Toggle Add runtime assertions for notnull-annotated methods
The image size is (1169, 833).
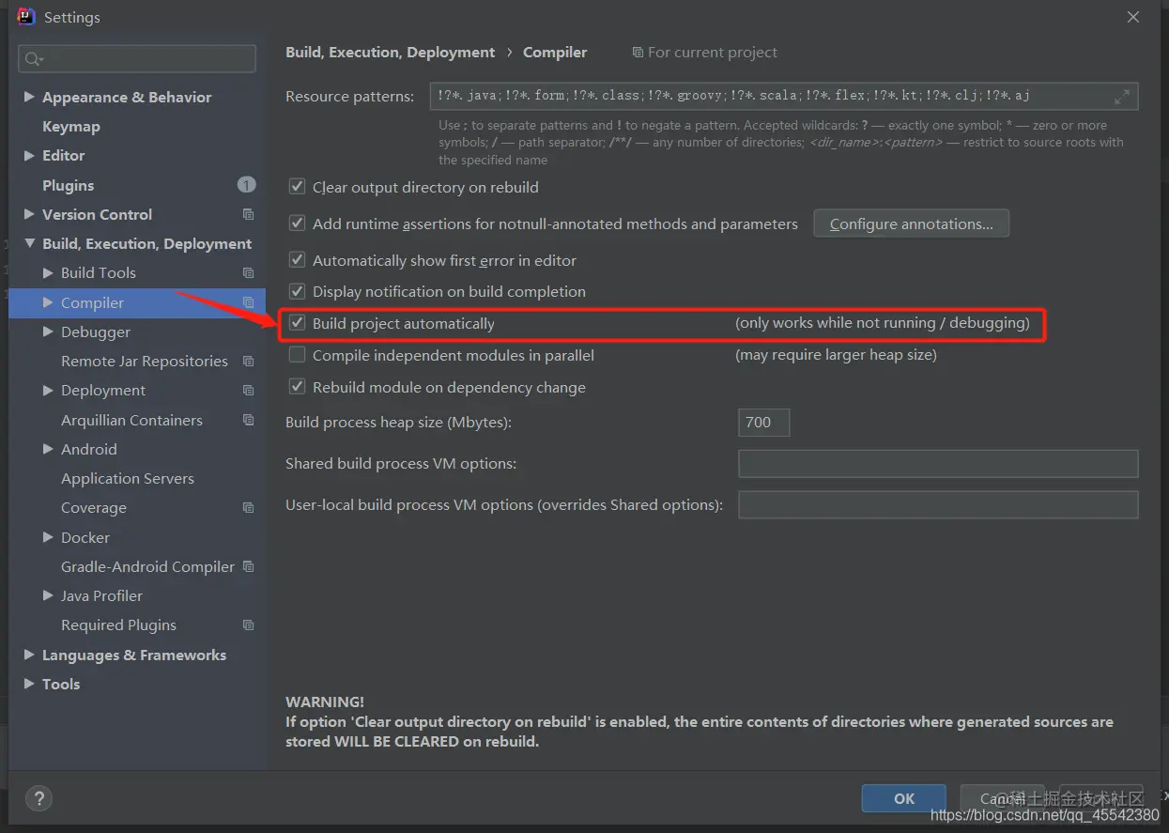tap(297, 224)
